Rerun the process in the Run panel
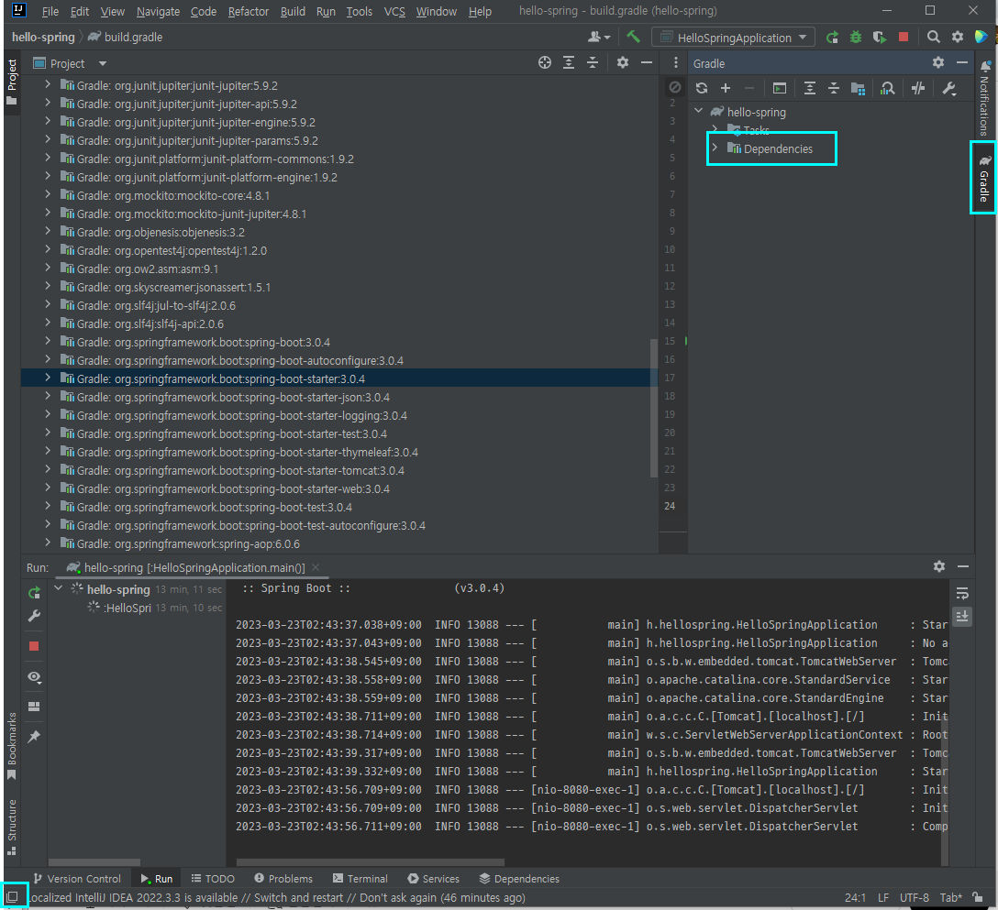 point(34,593)
